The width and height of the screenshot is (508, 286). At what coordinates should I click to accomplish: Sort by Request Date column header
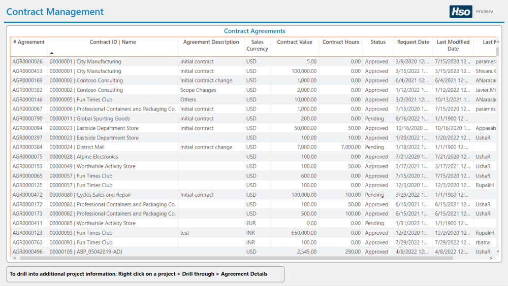413,42
